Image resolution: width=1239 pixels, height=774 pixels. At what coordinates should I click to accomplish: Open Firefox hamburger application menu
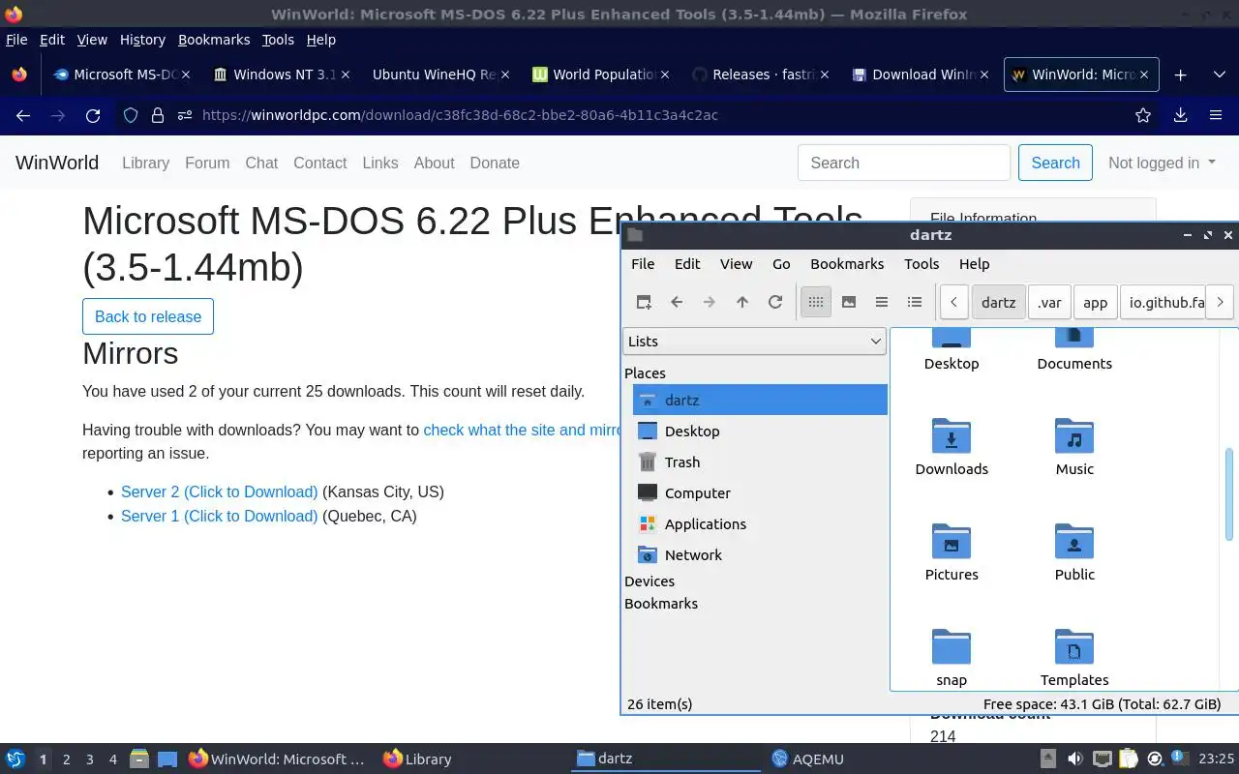click(1216, 115)
